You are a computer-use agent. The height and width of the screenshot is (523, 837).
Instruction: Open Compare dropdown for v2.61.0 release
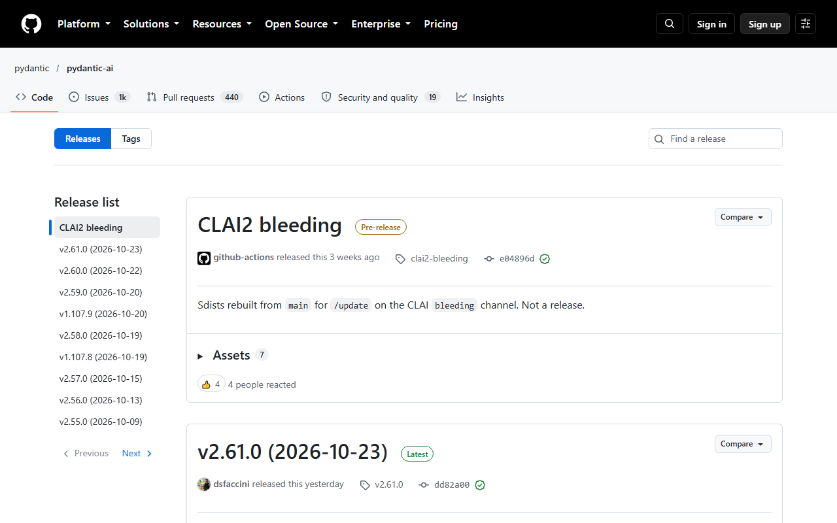click(743, 444)
